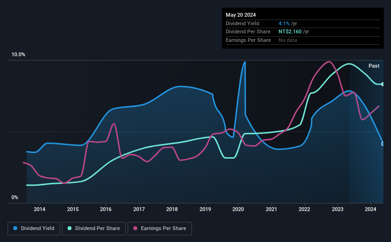Click the 2023 x-axis label
The height and width of the screenshot is (242, 391).
click(337, 209)
